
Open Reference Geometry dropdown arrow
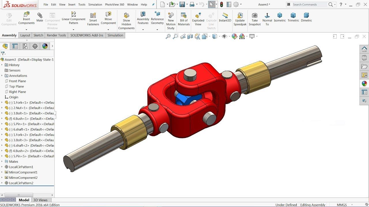pyautogui.click(x=157, y=30)
